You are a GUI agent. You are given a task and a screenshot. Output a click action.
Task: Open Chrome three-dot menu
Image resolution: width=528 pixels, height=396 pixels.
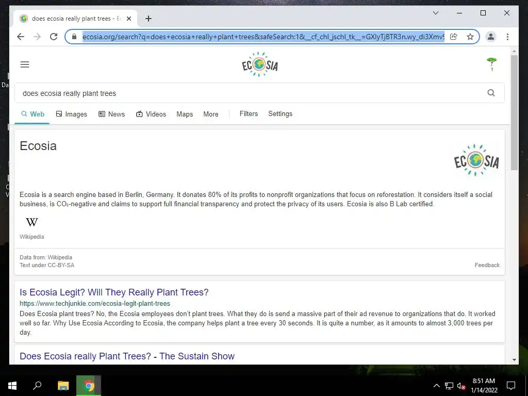507,37
